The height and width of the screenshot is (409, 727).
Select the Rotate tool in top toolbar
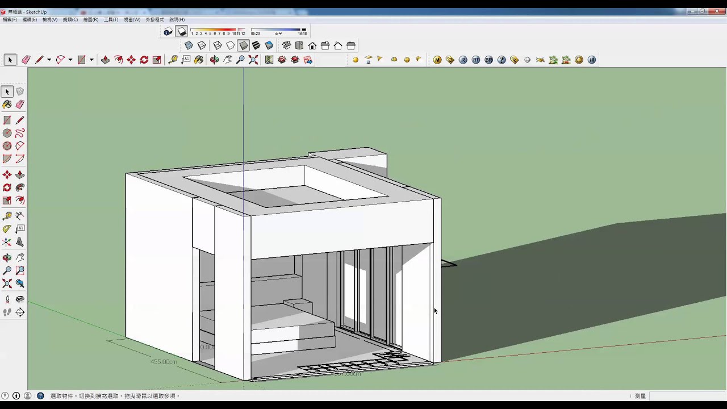click(x=144, y=60)
